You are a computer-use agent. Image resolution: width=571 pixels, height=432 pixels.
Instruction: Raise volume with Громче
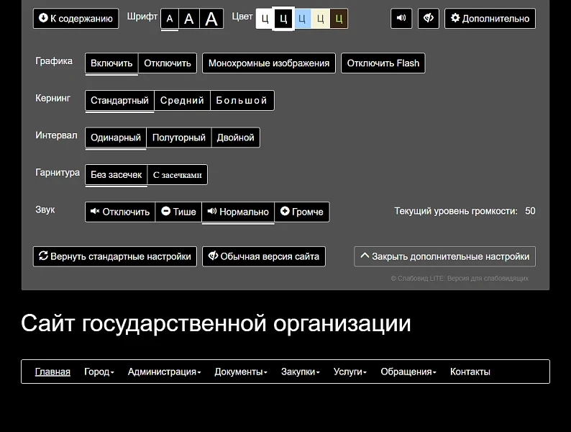302,212
